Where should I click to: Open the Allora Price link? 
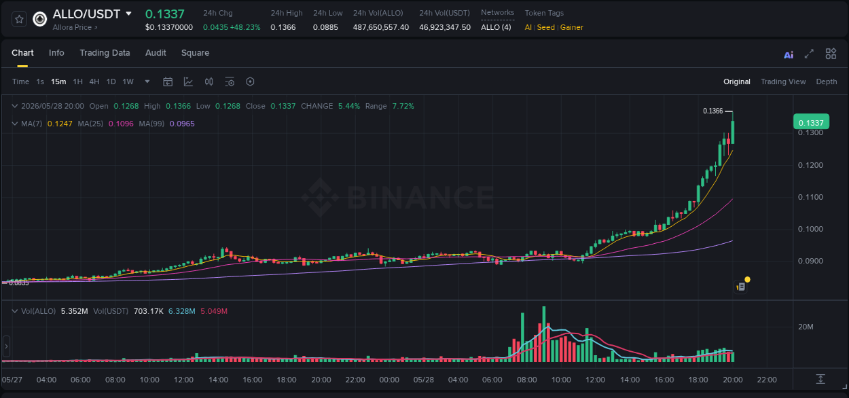(x=75, y=27)
